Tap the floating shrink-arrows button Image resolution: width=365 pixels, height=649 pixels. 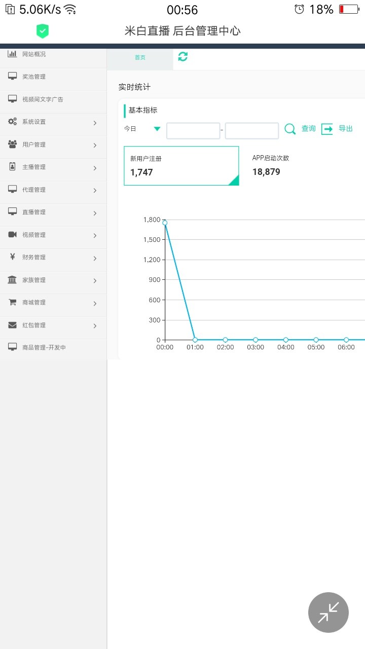[328, 612]
